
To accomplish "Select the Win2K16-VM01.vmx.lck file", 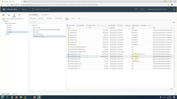I will (76, 64).
